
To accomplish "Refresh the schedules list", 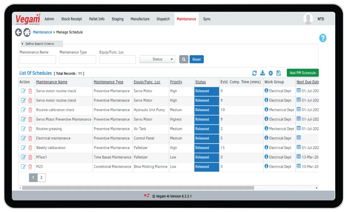I will [254, 73].
